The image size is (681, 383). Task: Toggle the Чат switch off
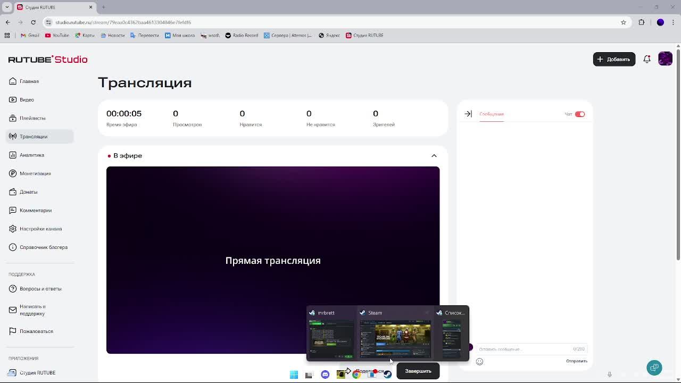click(580, 114)
